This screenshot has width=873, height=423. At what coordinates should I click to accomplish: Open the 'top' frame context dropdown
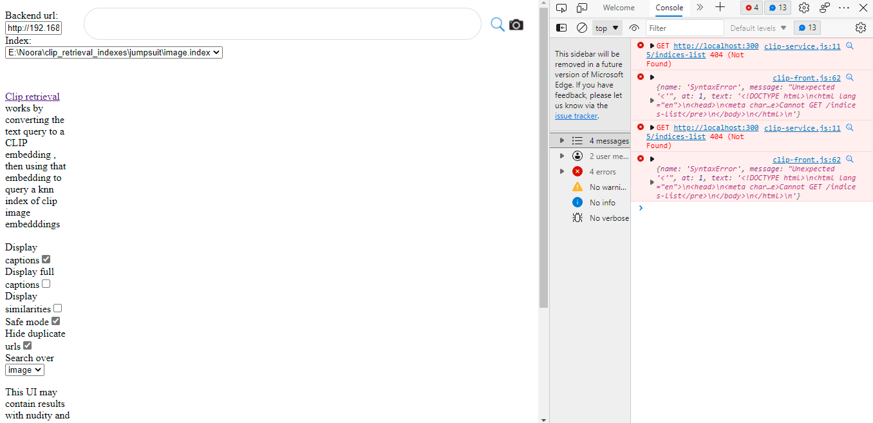[606, 27]
